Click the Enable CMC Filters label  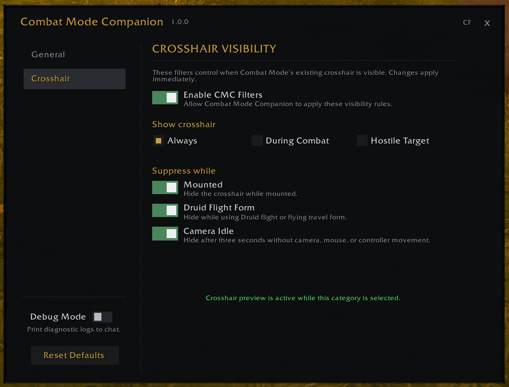click(x=223, y=95)
